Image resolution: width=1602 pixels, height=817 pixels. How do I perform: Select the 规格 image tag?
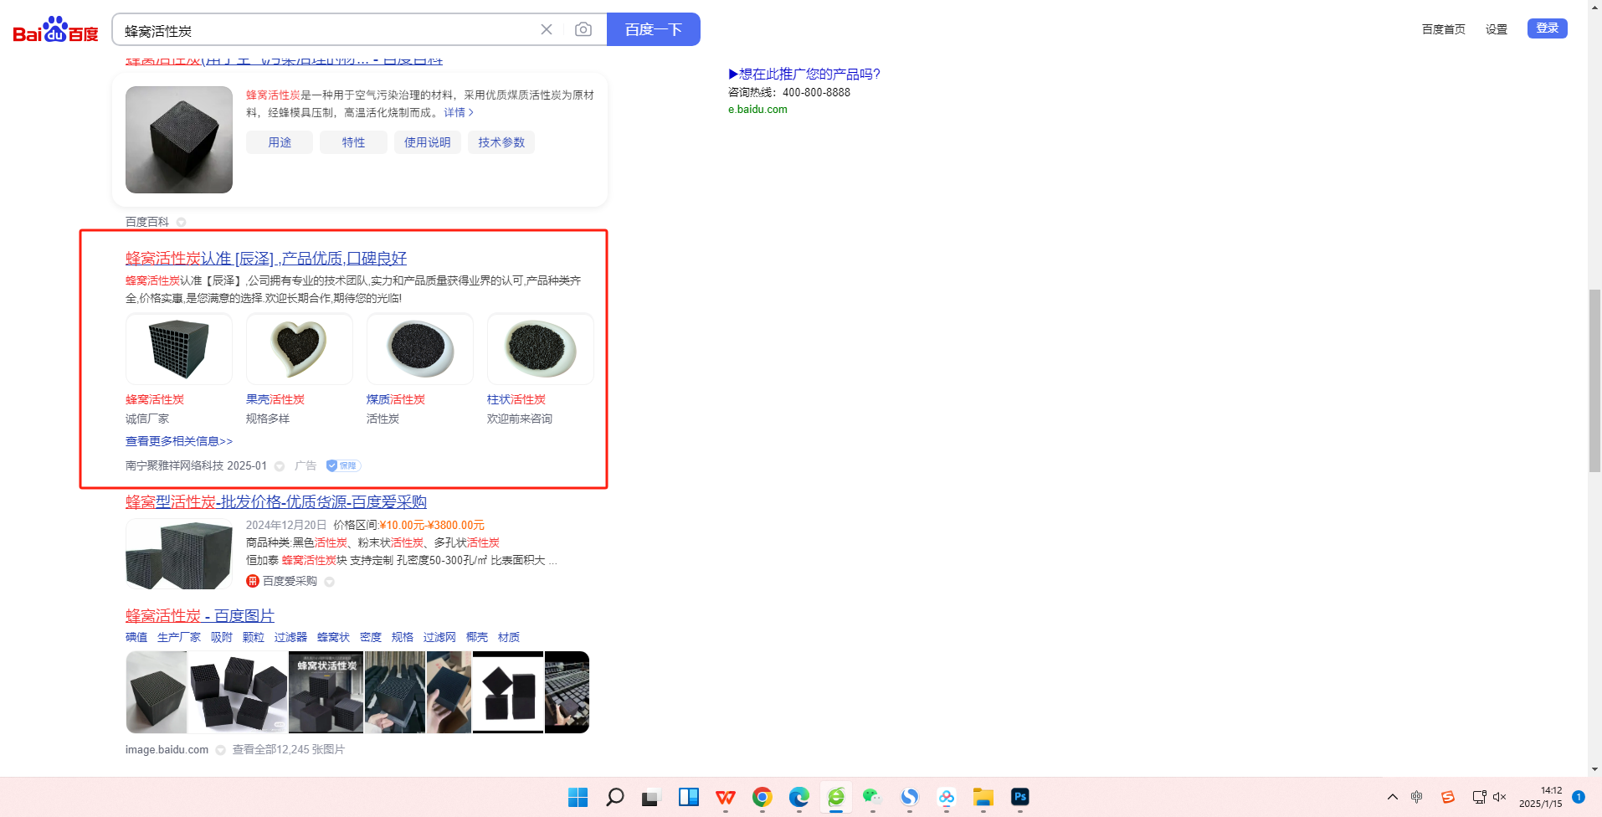[x=403, y=638]
